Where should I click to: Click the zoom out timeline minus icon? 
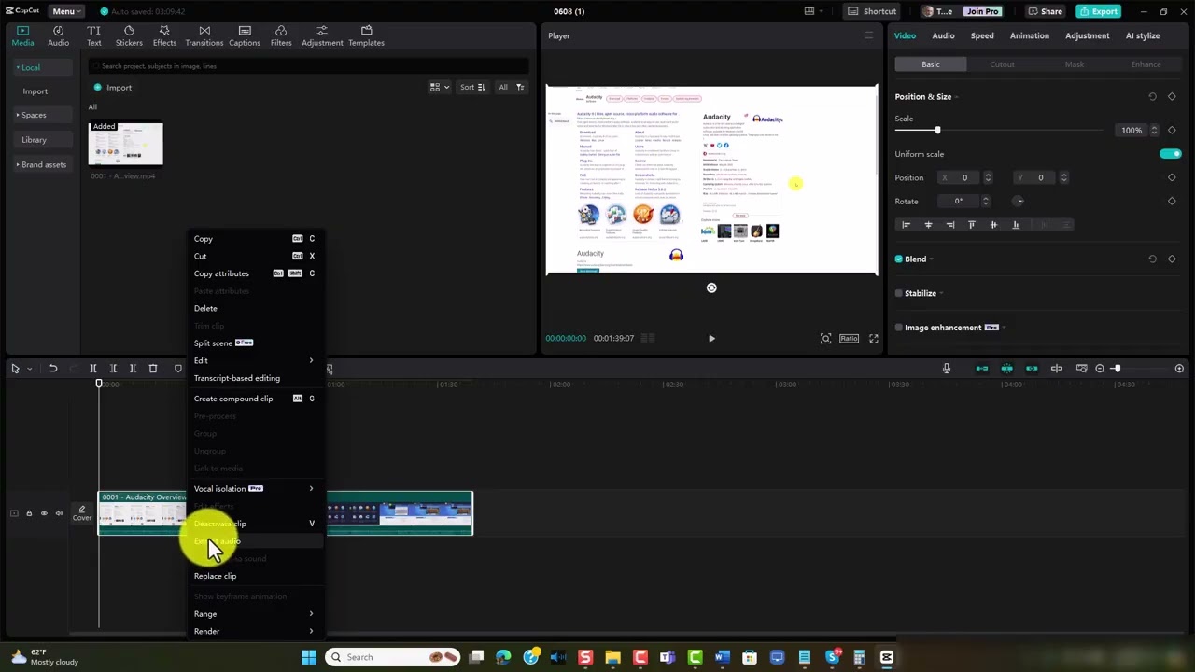tap(1100, 369)
